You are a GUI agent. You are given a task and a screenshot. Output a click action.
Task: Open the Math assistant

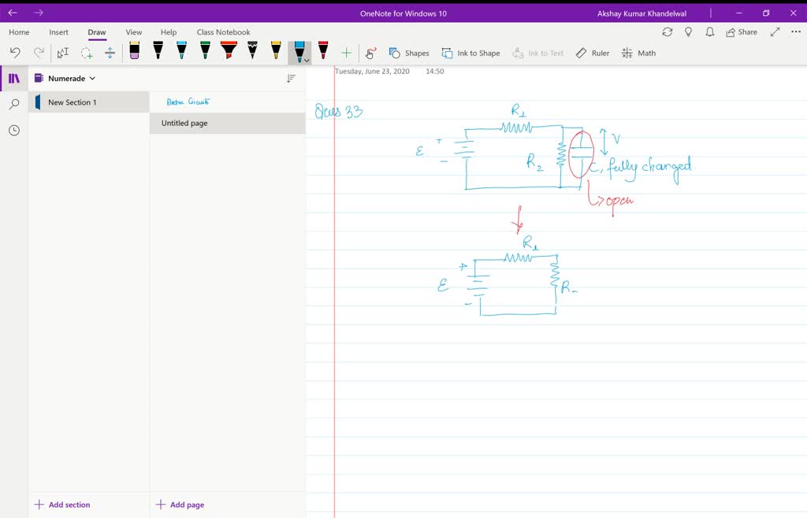coord(638,53)
